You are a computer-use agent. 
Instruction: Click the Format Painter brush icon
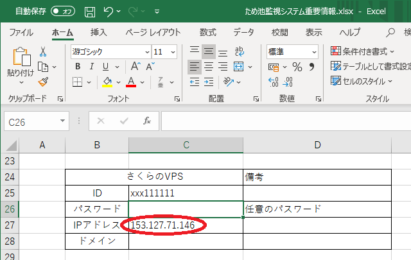tap(43, 82)
